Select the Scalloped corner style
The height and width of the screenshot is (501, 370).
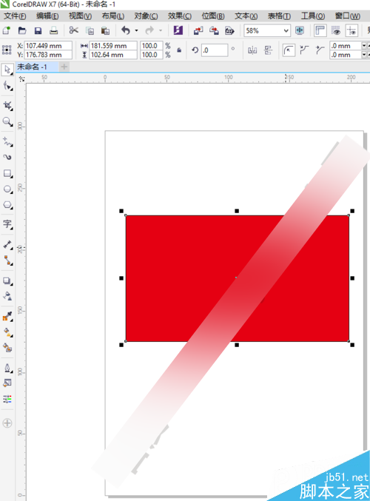click(304, 50)
